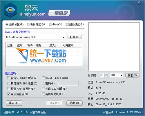Click the aiheiyun.com text

(x=33, y=14)
